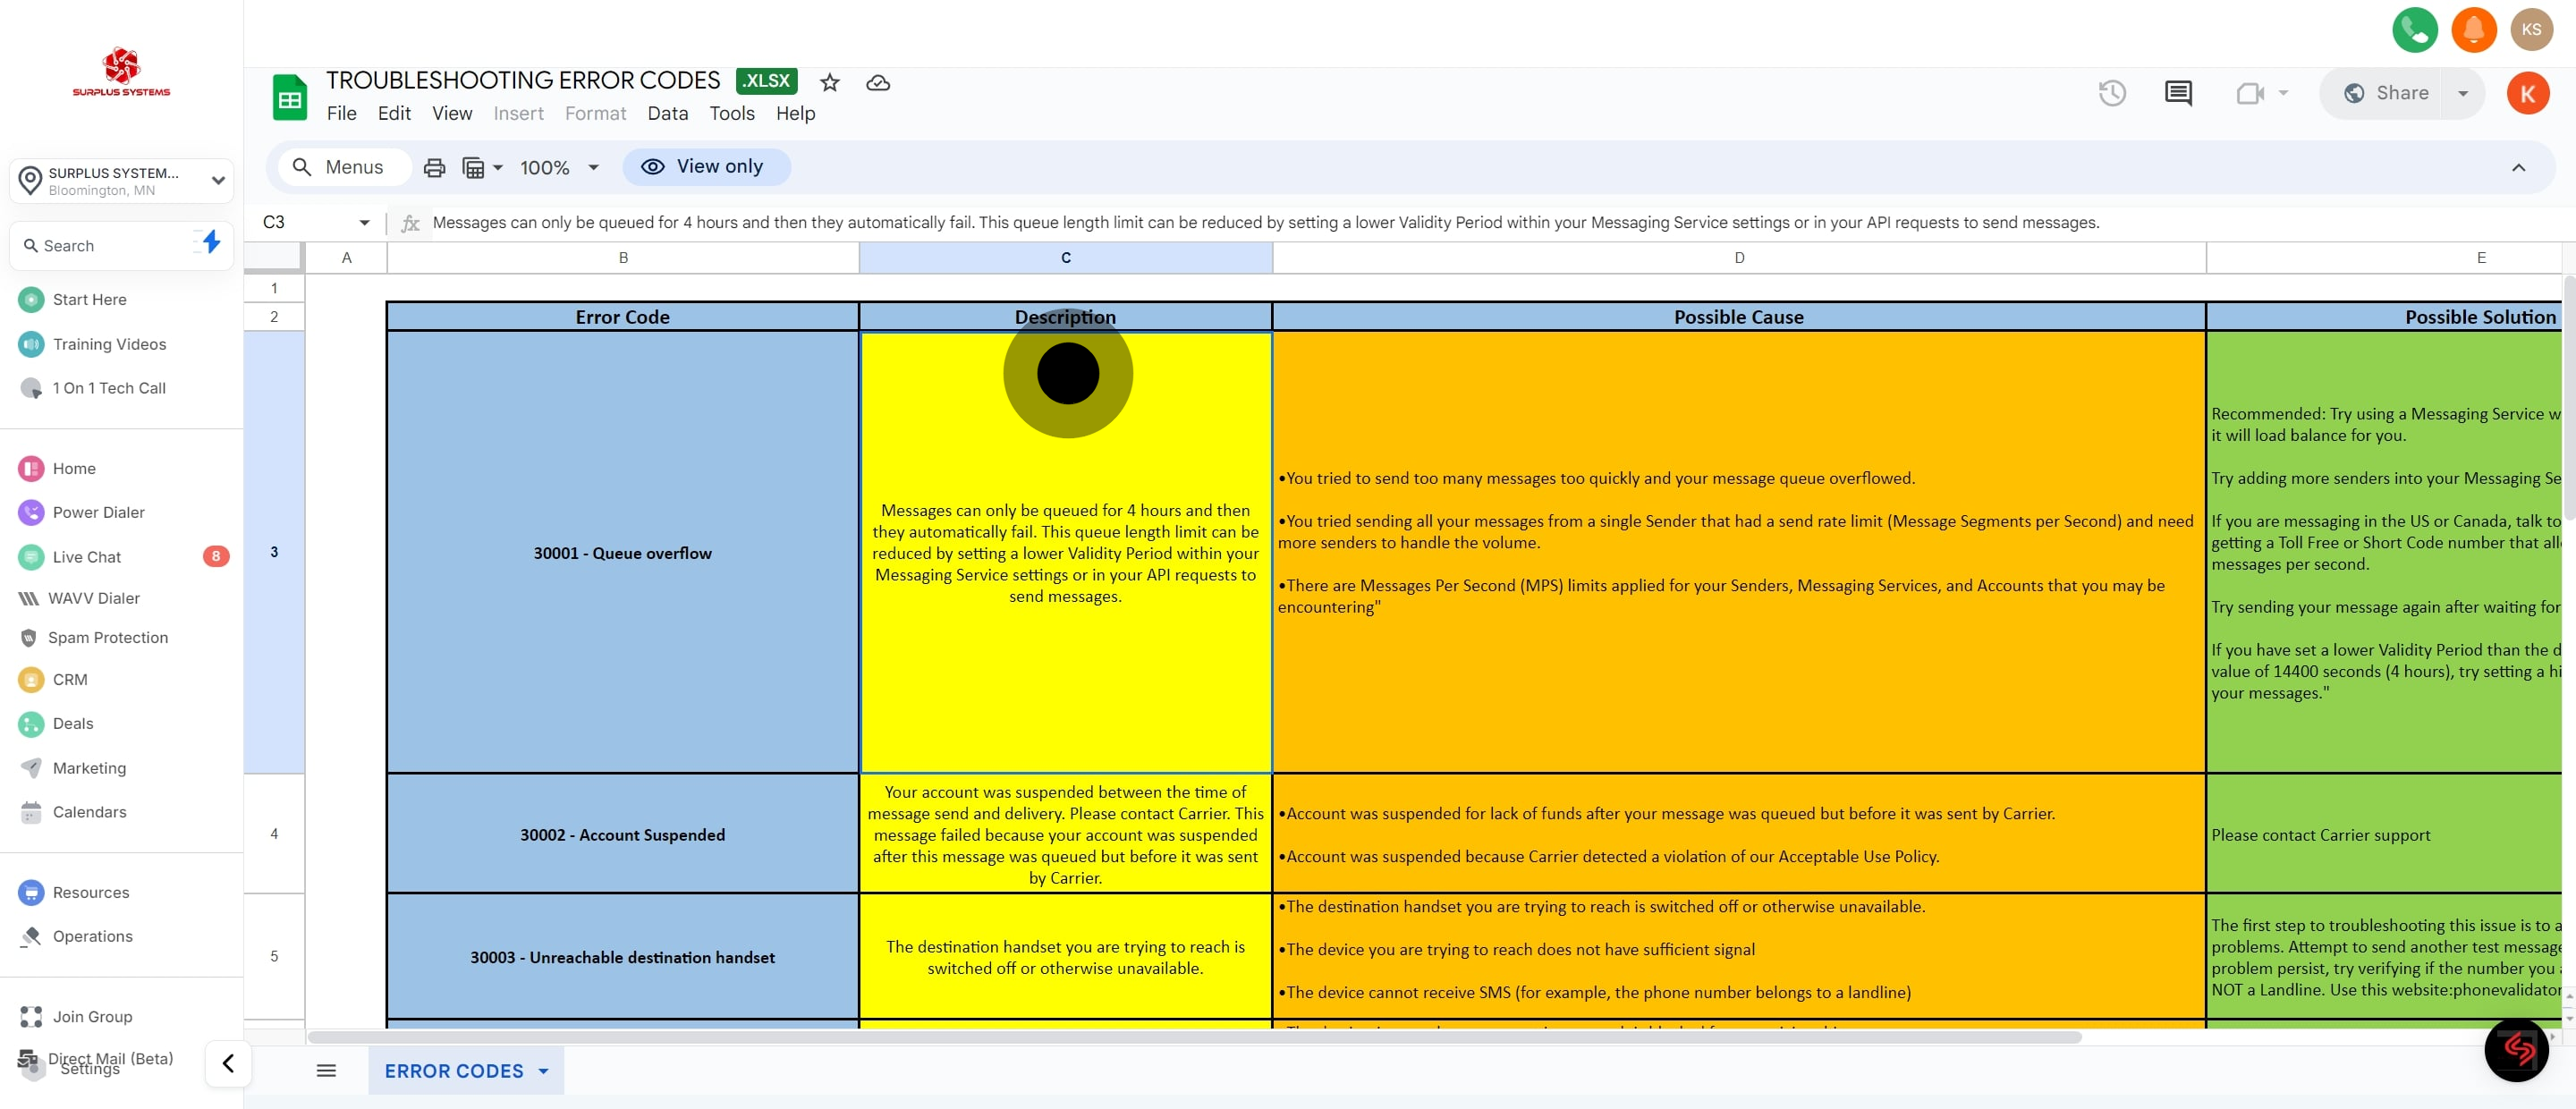Screen dimensions: 2576x1109
Task: Open the Tools menu
Action: [731, 113]
